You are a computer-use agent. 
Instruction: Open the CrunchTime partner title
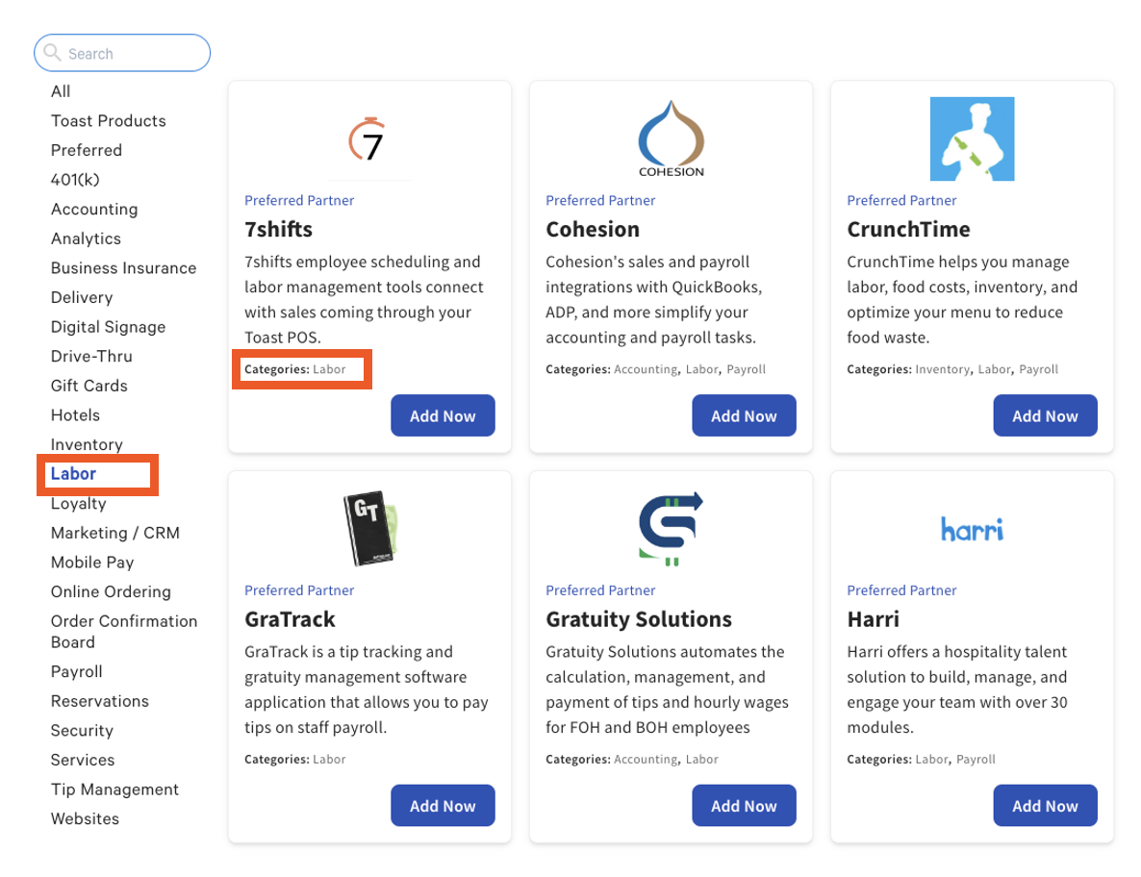(x=908, y=229)
